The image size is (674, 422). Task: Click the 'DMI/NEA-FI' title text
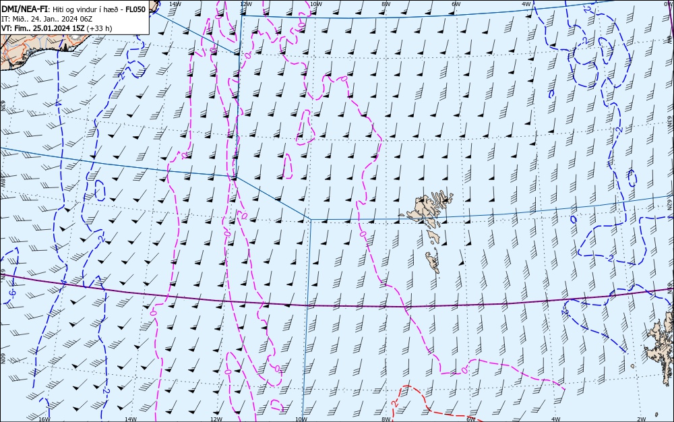coord(23,9)
